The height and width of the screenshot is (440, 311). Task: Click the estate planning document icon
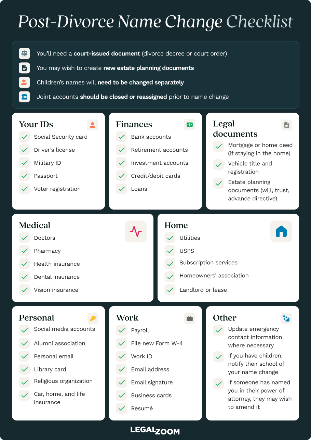24,68
